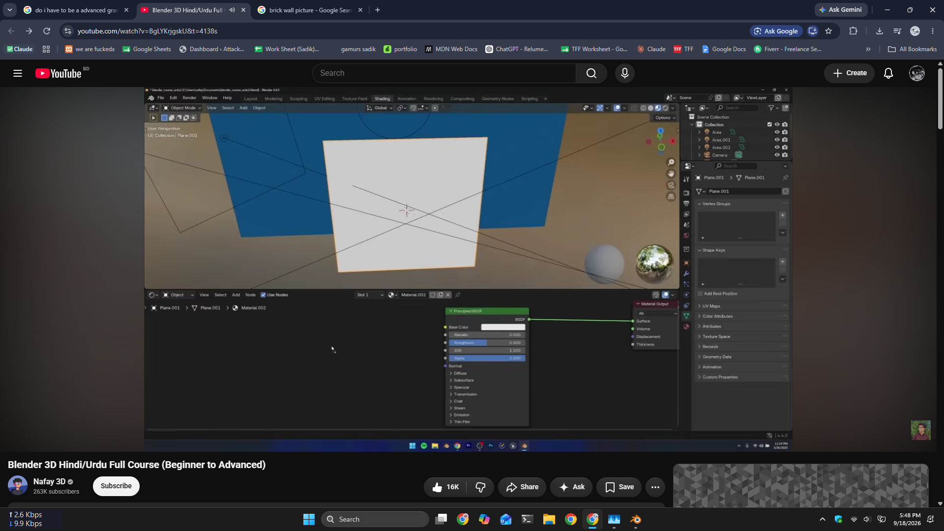Open the tab search chevron dropdown
Screen dimensions: 944x531
click(10, 10)
